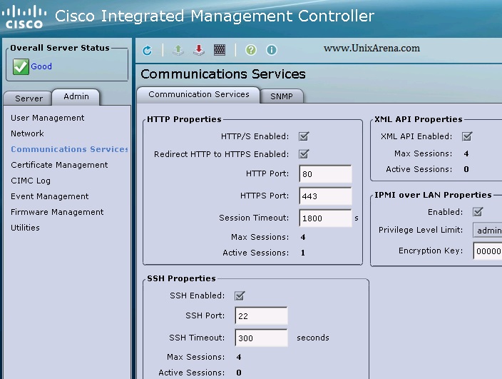Click the upload green arrow icon
This screenshot has width=502, height=379.
point(178,50)
